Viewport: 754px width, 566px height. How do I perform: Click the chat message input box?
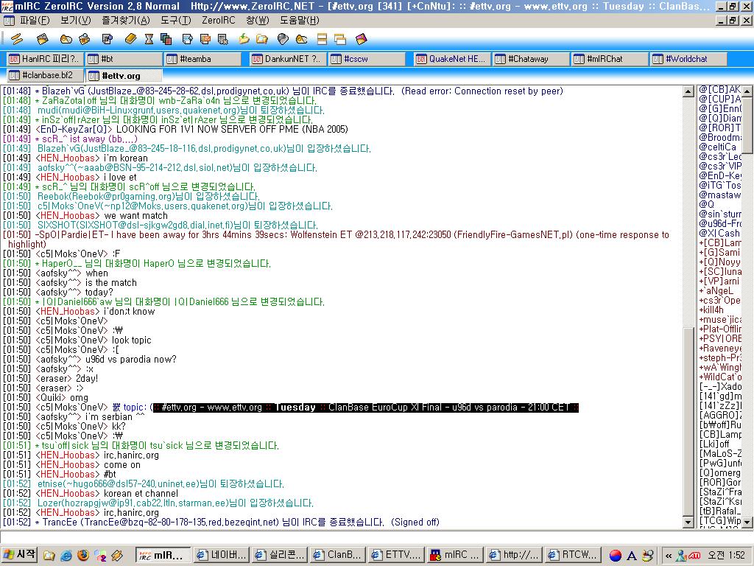[368, 538]
